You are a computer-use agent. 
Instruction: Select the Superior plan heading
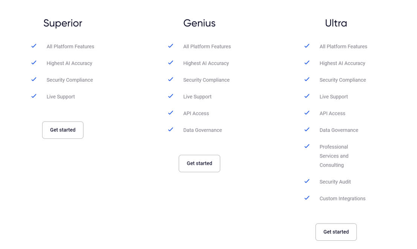tap(63, 23)
